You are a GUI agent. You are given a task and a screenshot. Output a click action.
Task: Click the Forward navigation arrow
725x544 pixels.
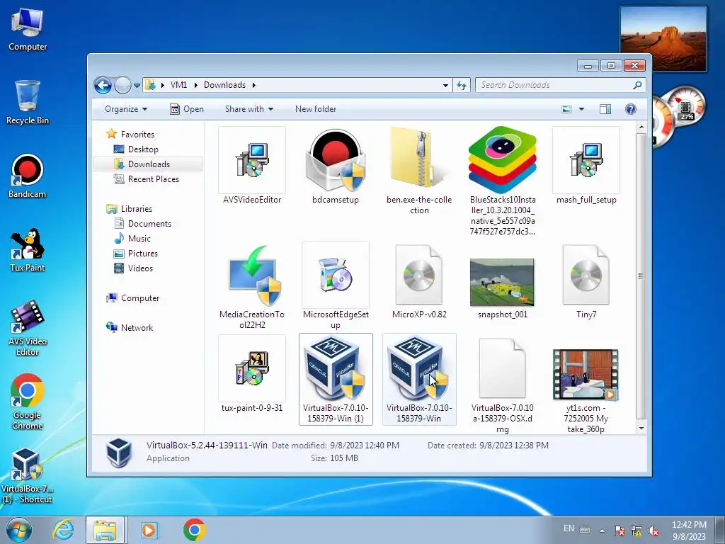point(122,85)
